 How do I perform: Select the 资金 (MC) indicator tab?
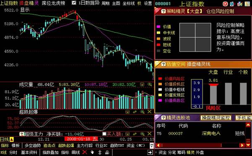coord(136,146)
